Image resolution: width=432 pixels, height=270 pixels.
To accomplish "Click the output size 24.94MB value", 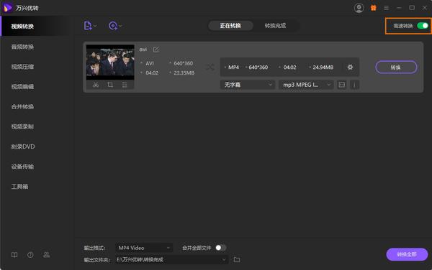I will 323,67.
